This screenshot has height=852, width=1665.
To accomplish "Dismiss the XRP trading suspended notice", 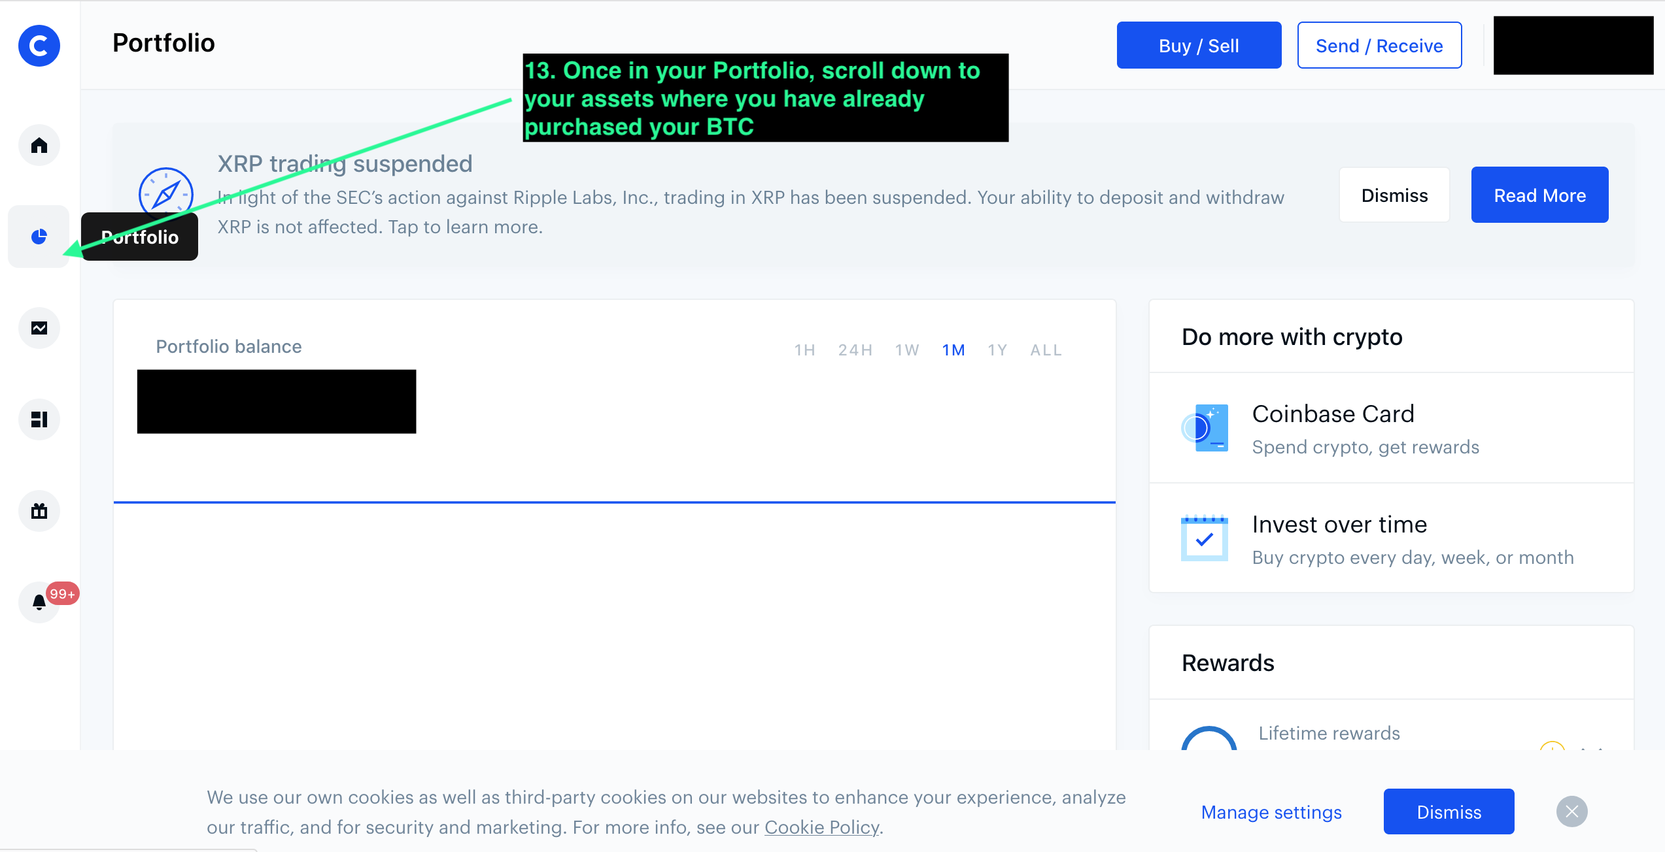I will [x=1394, y=195].
